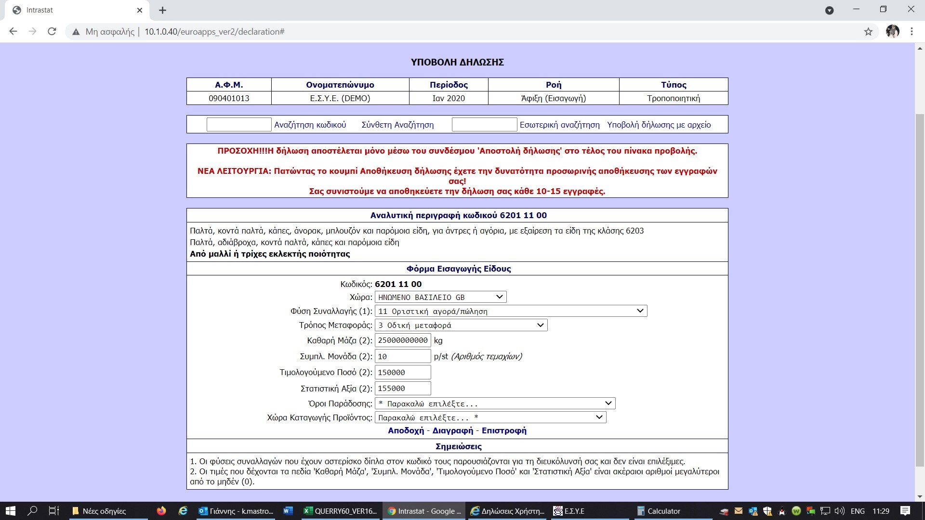This screenshot has width=925, height=520.
Task: Open Όροι Παράδοσης dropdown
Action: coord(495,403)
